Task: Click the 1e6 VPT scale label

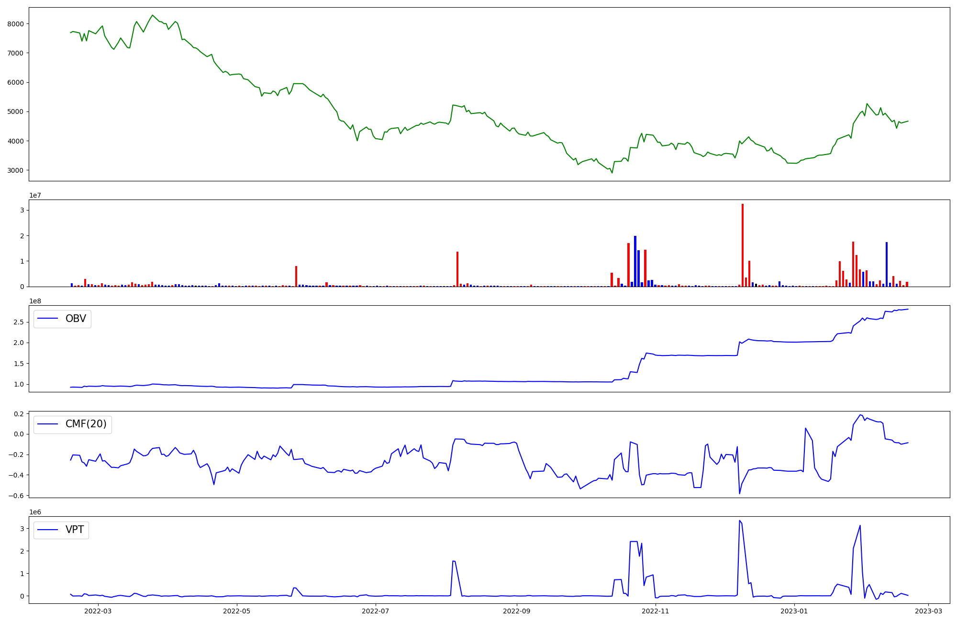Action: click(35, 512)
